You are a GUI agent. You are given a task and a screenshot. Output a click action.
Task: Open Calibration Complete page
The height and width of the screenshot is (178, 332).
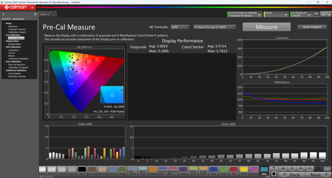tap(18, 67)
